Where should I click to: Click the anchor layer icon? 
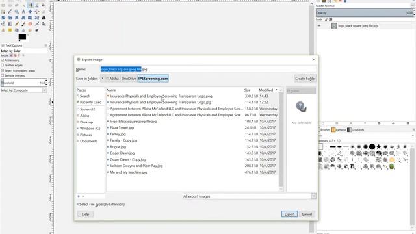[x=393, y=123]
